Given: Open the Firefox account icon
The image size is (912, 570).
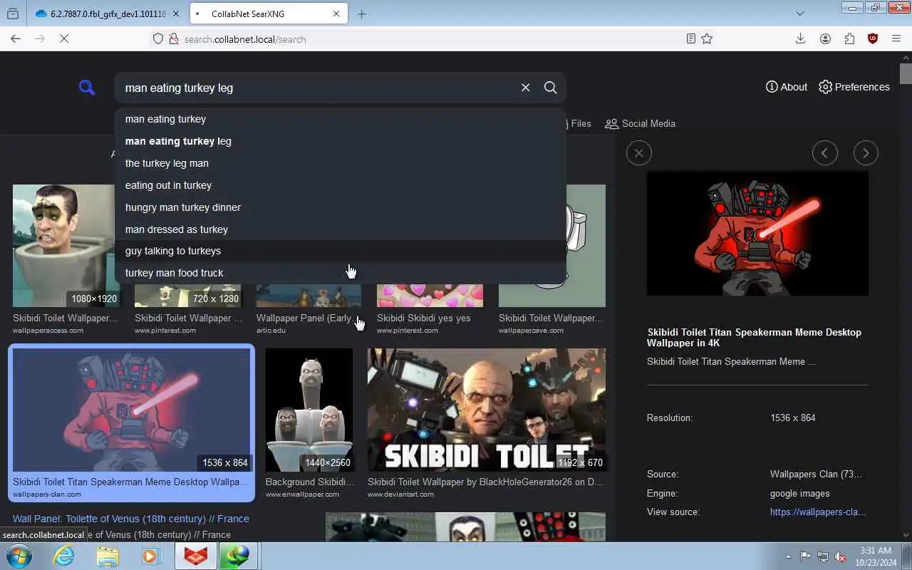Looking at the screenshot, I should click(x=825, y=39).
